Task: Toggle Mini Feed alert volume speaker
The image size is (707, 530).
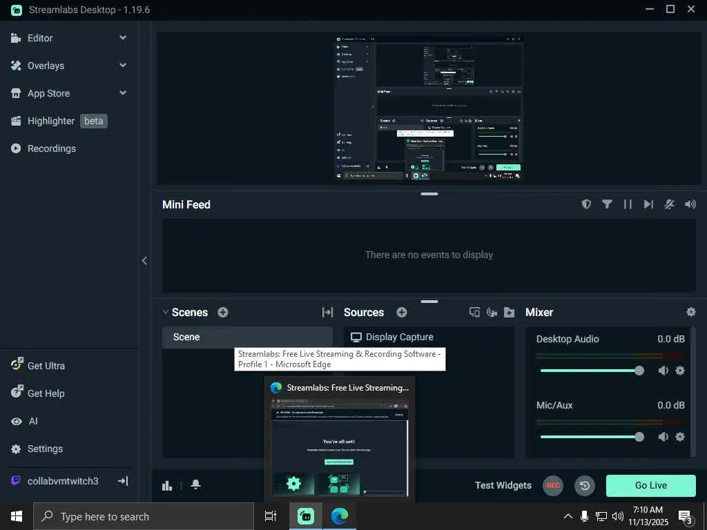Action: [x=690, y=204]
